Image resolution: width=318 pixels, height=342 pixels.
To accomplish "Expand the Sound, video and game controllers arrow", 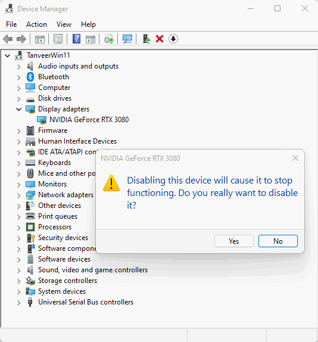I will [x=19, y=271].
